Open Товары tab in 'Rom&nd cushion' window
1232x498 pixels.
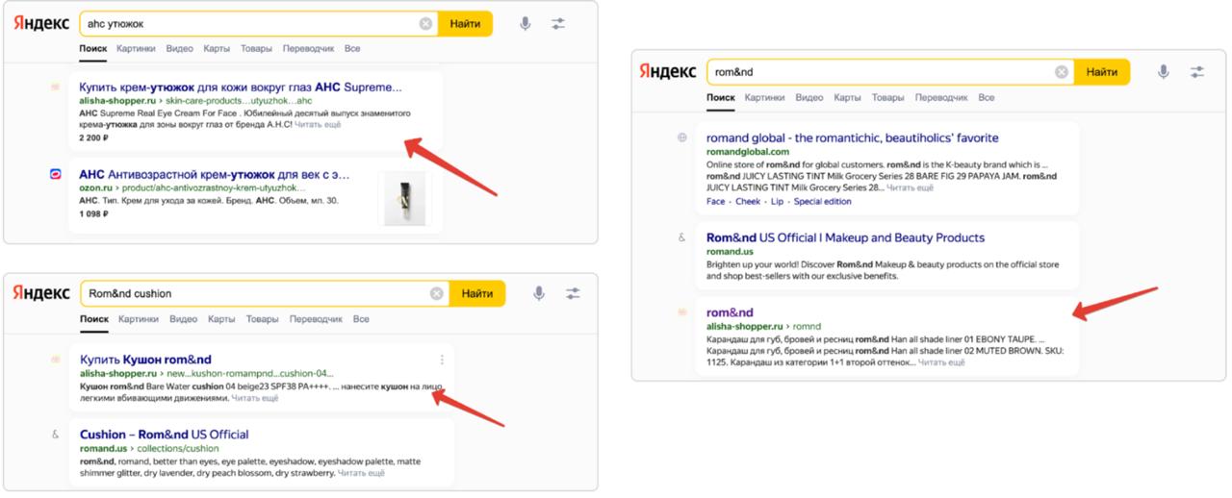[x=262, y=318]
